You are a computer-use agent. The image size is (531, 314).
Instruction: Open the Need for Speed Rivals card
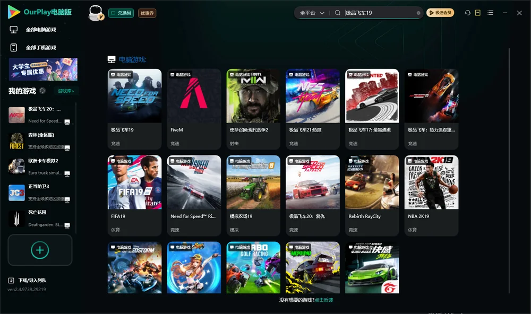point(194,196)
